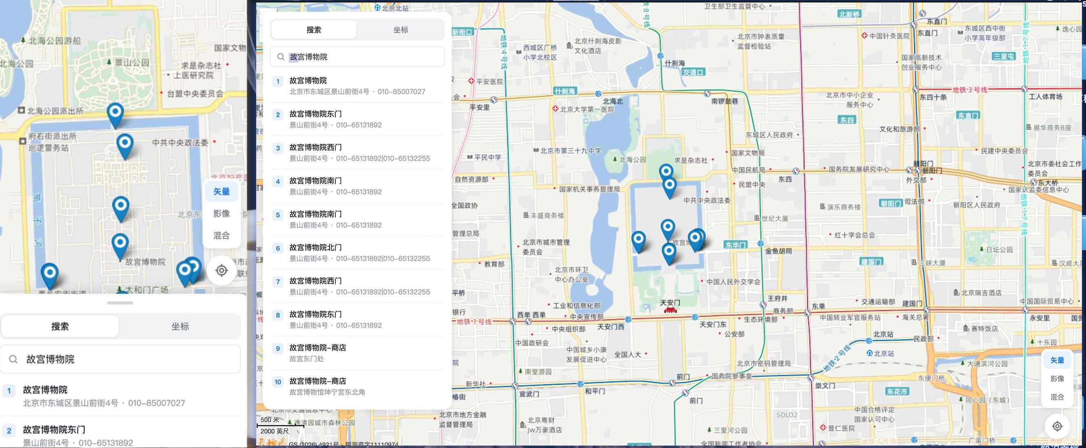This screenshot has width=1086, height=448.
Task: Click the locate-me crosshair button in right desktop map
Action: tap(1057, 426)
